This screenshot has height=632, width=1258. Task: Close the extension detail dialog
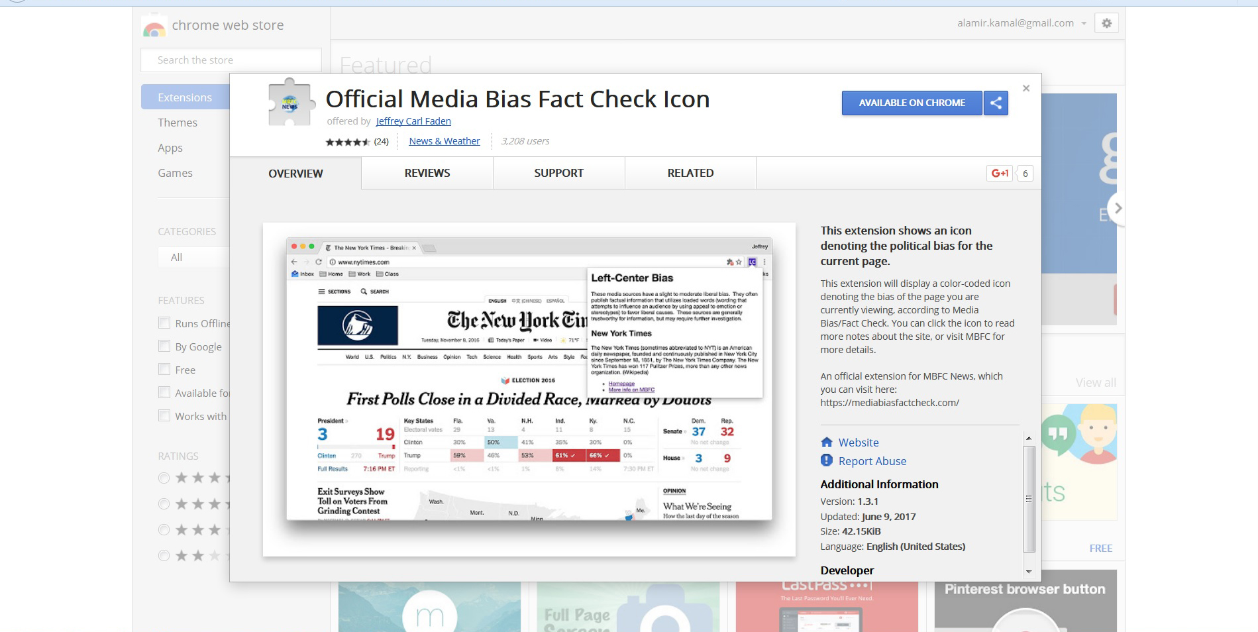tap(1026, 88)
